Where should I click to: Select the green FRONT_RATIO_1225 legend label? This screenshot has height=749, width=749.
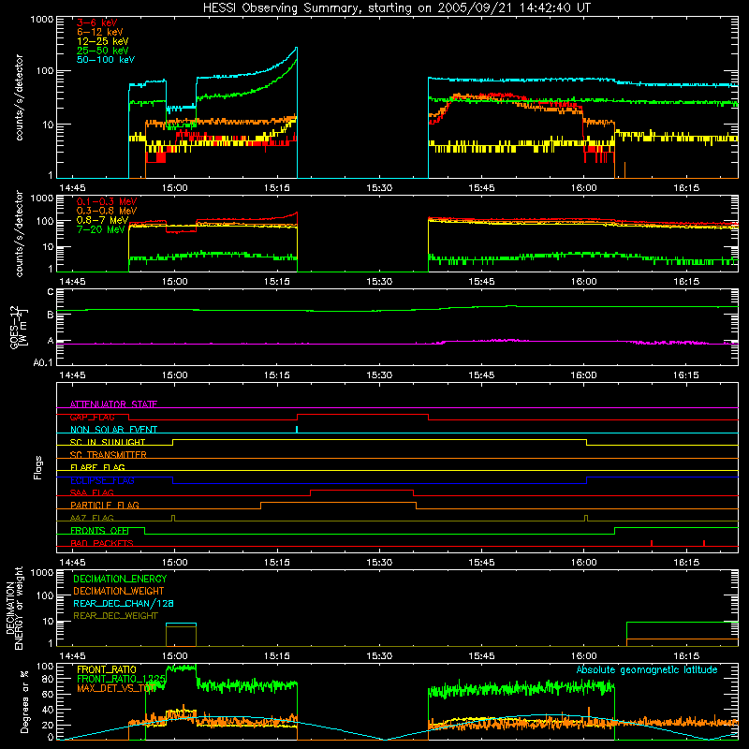pyautogui.click(x=122, y=679)
